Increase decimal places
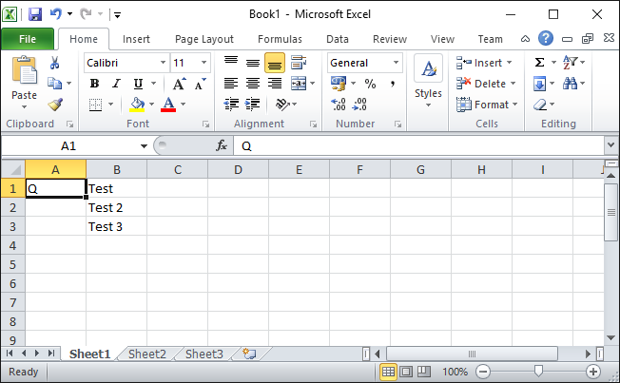 click(x=339, y=105)
